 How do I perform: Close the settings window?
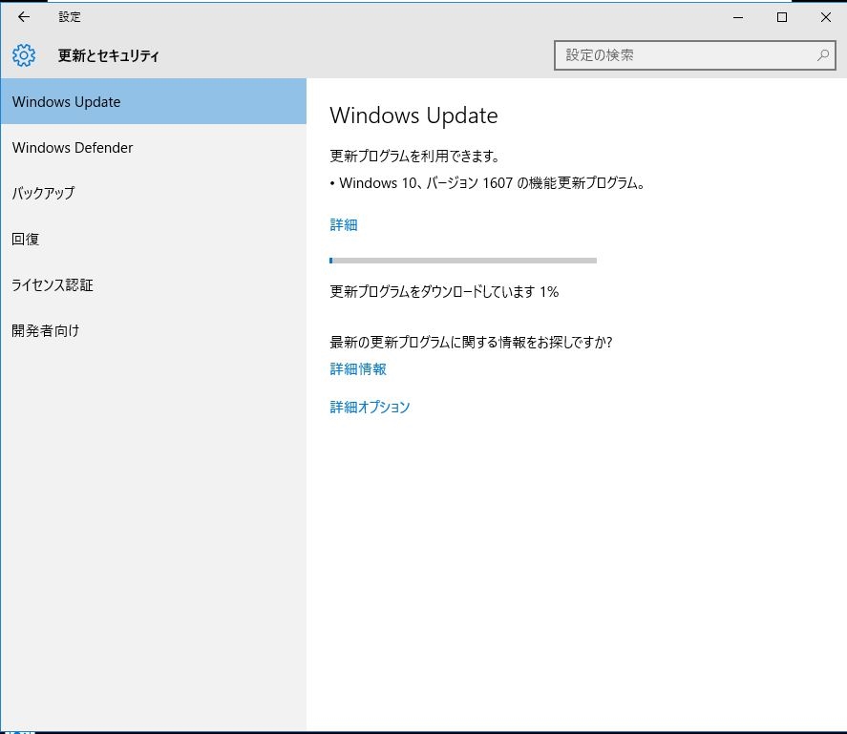825,17
